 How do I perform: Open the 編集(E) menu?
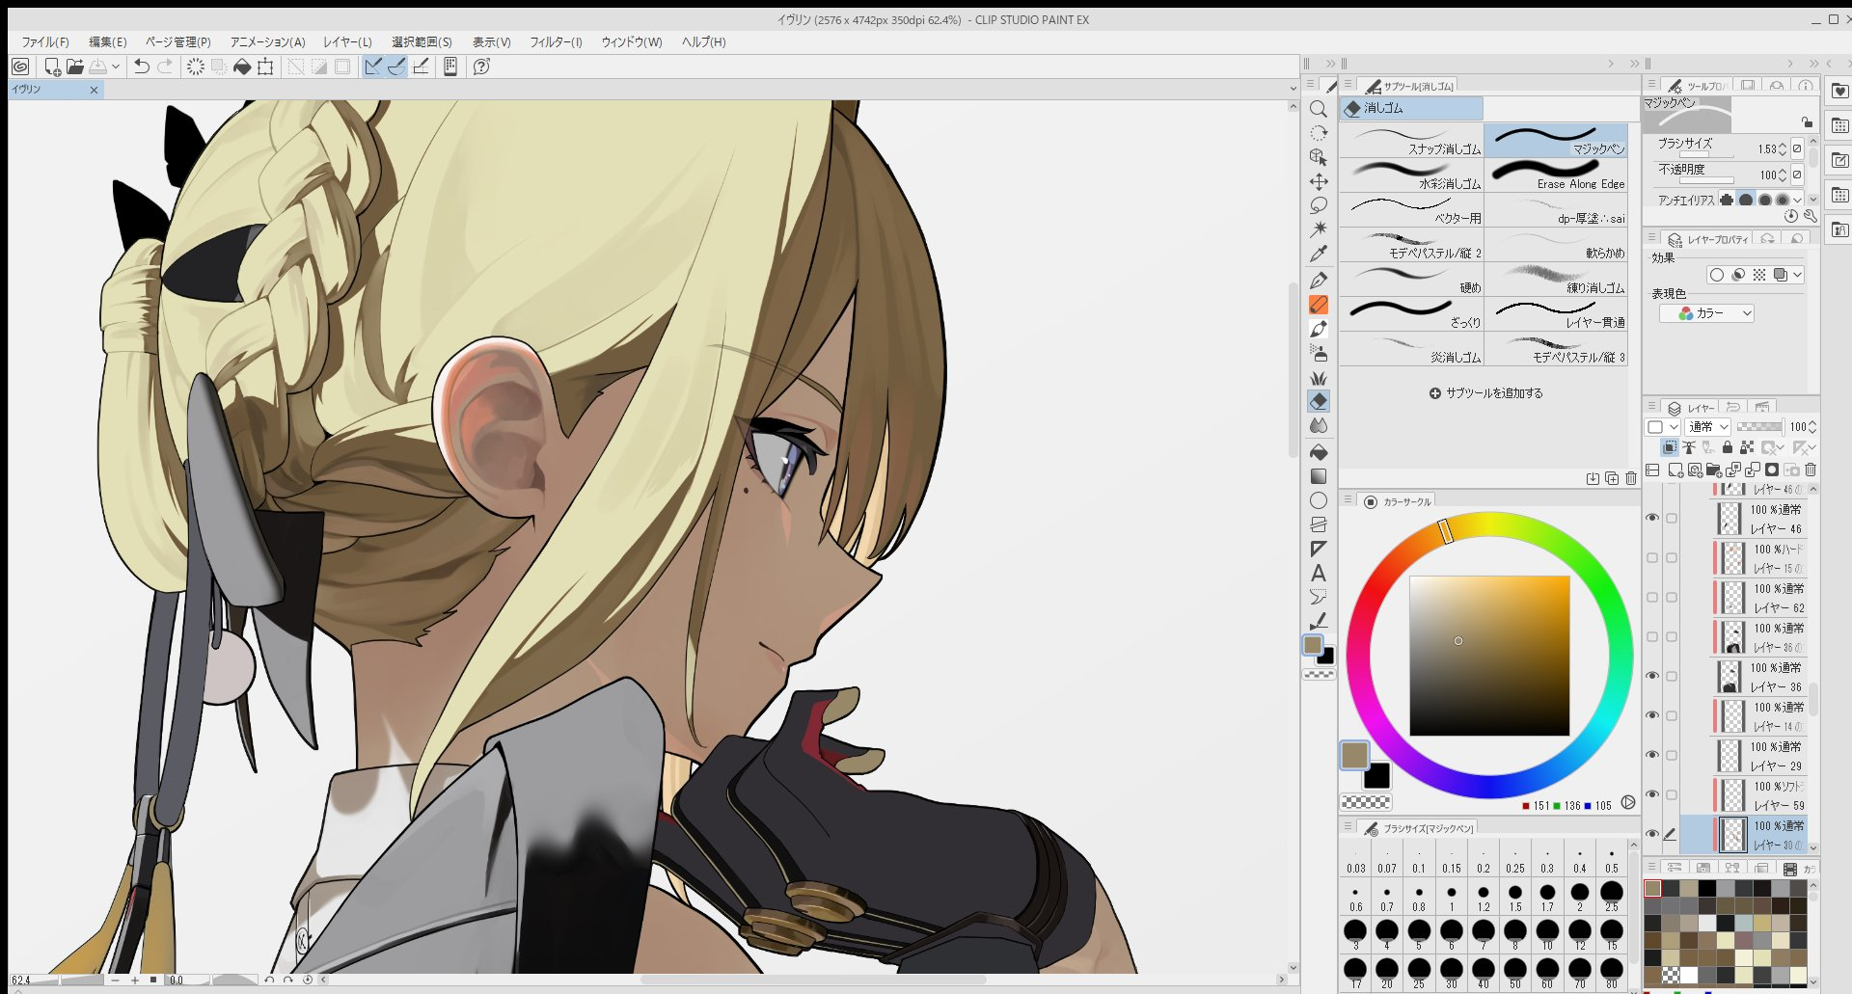[108, 42]
